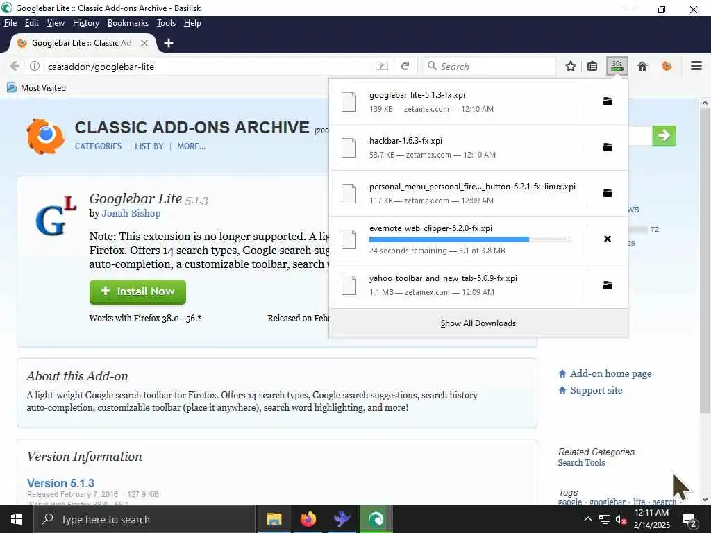Open the History menu
This screenshot has height=533, width=711.
85,23
